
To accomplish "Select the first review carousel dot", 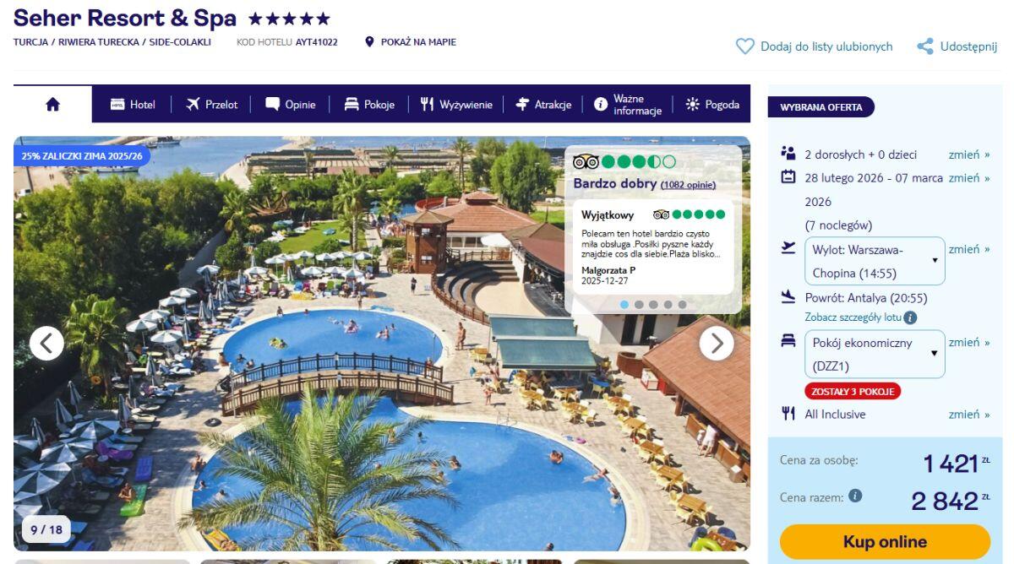I will [624, 304].
